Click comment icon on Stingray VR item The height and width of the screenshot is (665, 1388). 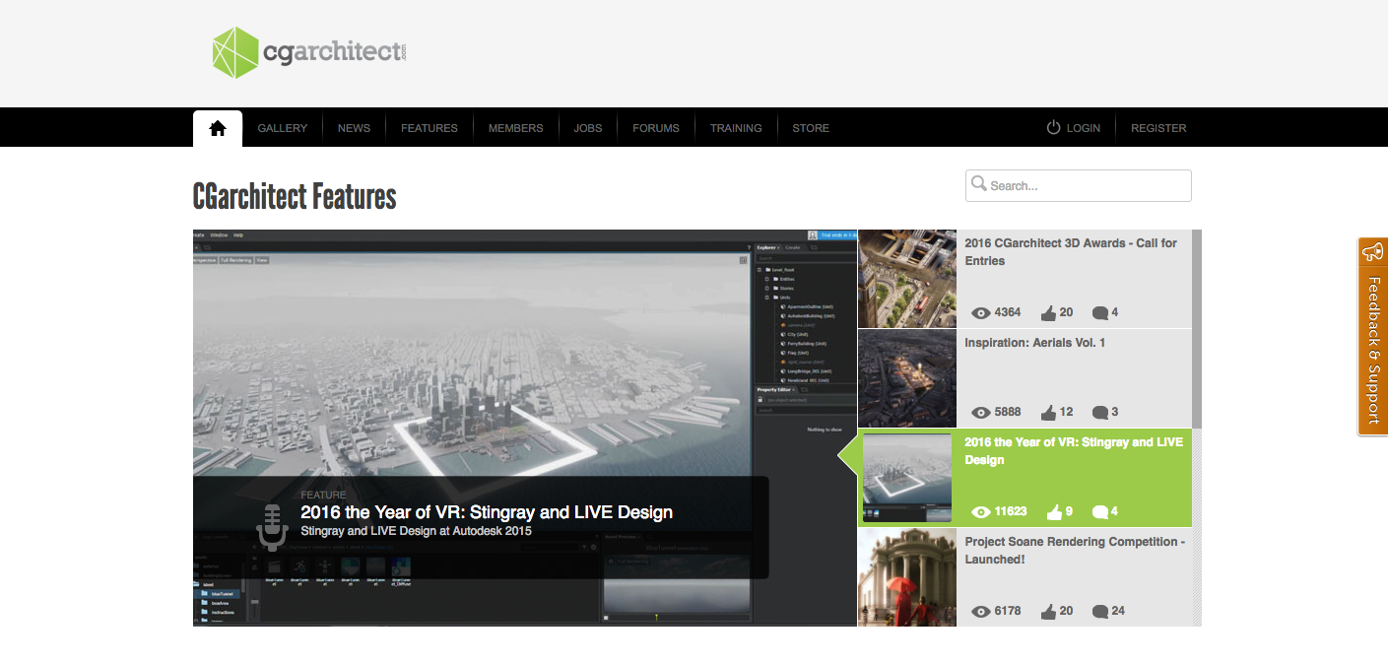pos(1100,512)
